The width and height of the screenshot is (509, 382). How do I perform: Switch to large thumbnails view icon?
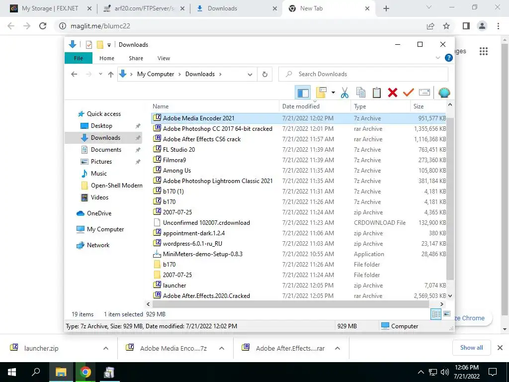(447, 314)
